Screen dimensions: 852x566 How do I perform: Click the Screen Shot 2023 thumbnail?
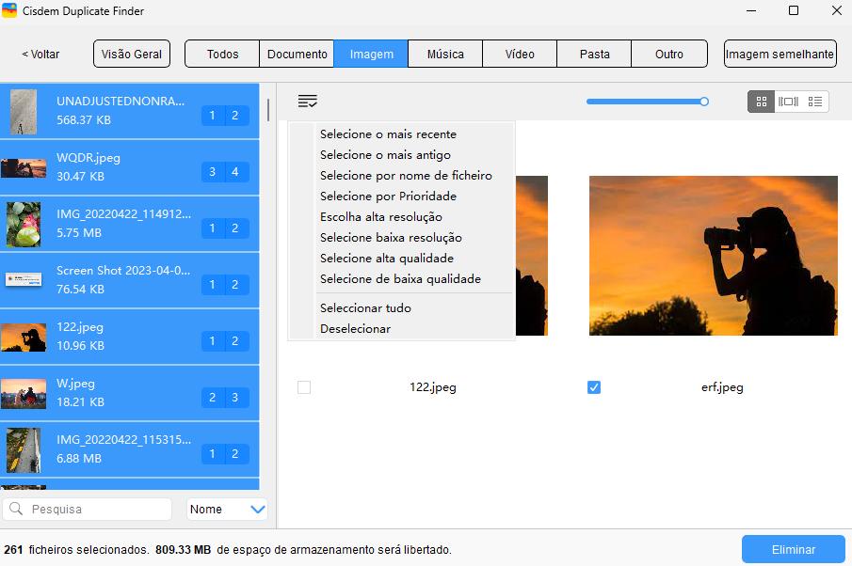(x=24, y=279)
